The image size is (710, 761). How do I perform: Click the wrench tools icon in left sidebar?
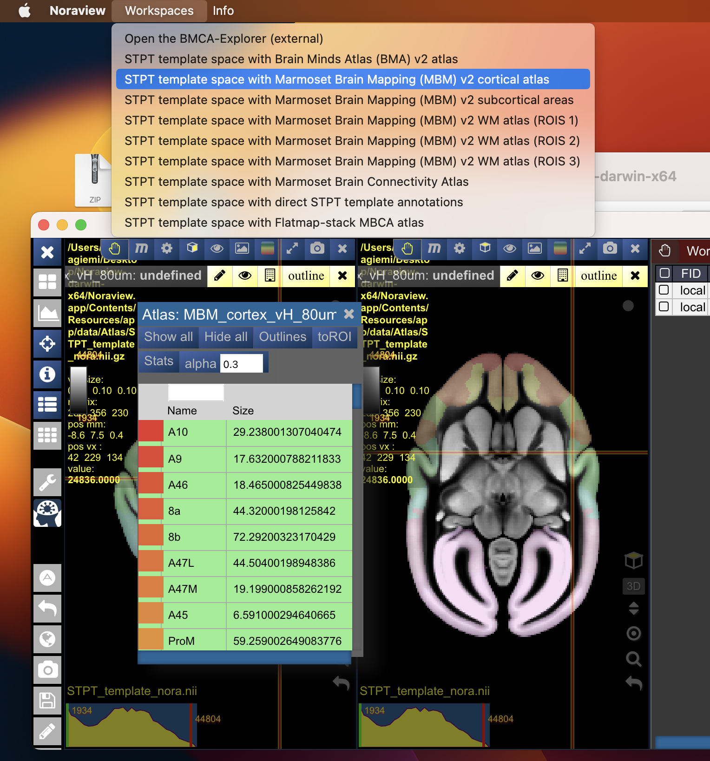click(47, 482)
